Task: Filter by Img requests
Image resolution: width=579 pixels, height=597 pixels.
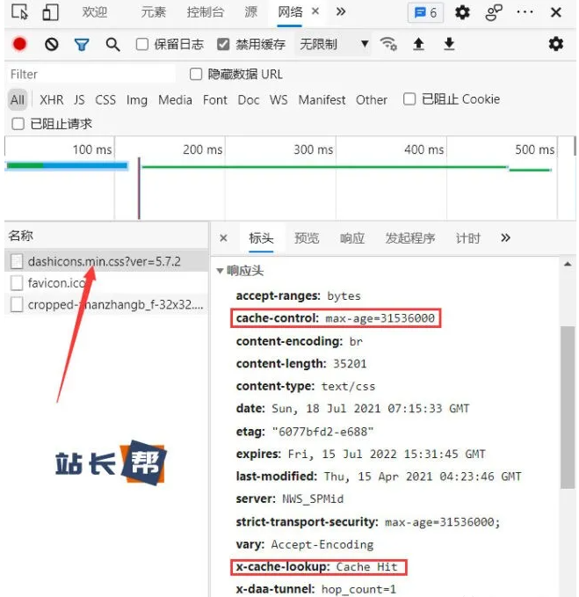Action: coord(137,100)
